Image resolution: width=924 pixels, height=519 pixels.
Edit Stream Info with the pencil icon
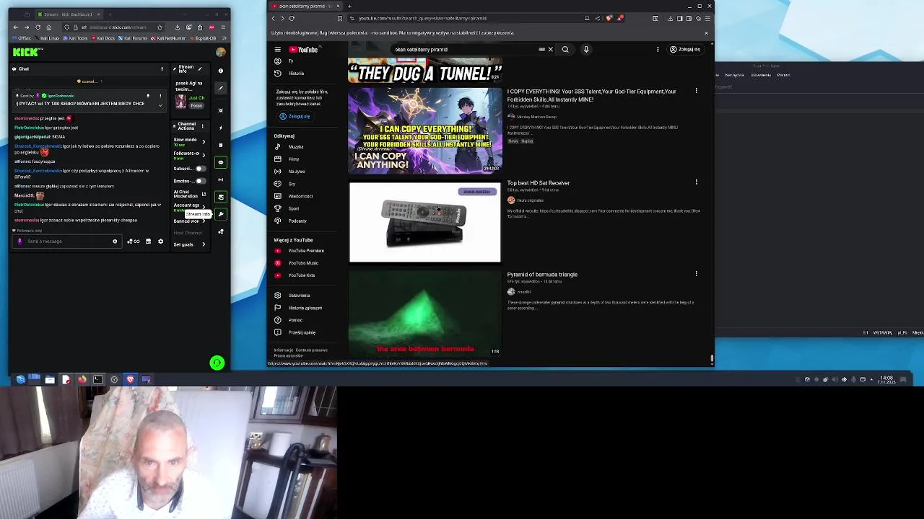tap(200, 69)
